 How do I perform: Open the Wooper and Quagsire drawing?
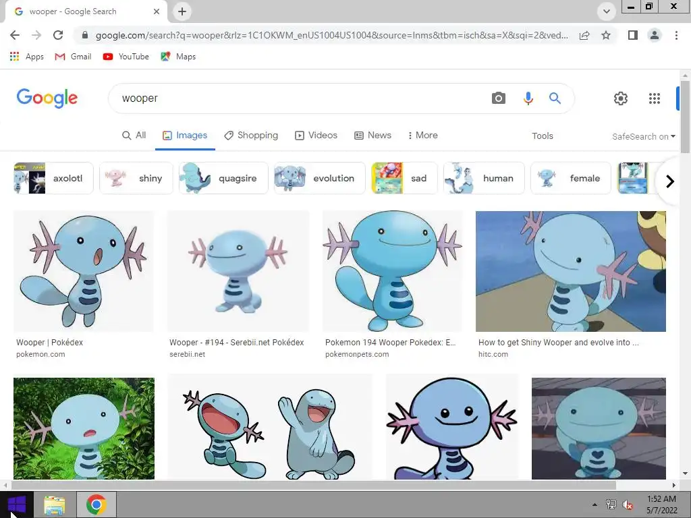[270, 428]
